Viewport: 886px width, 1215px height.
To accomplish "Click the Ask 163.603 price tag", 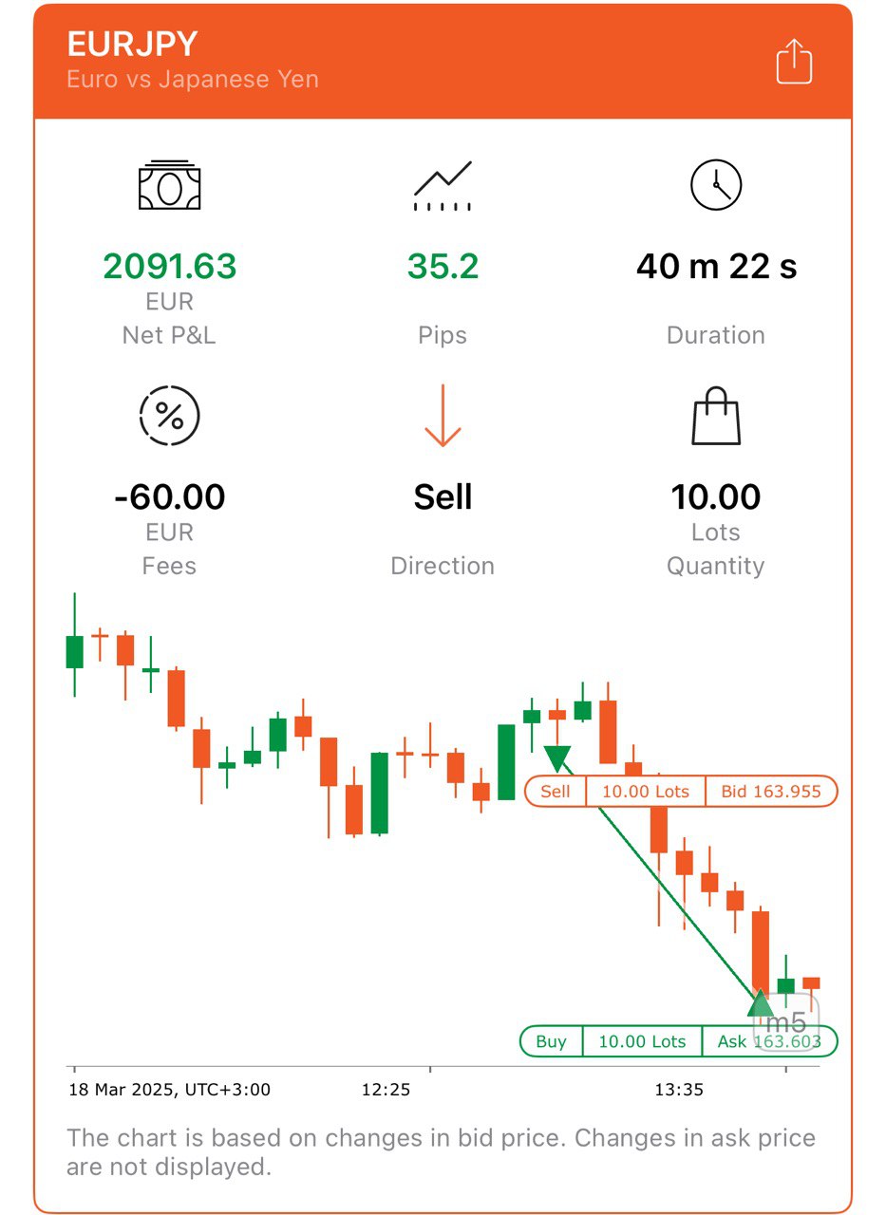I will [770, 1041].
